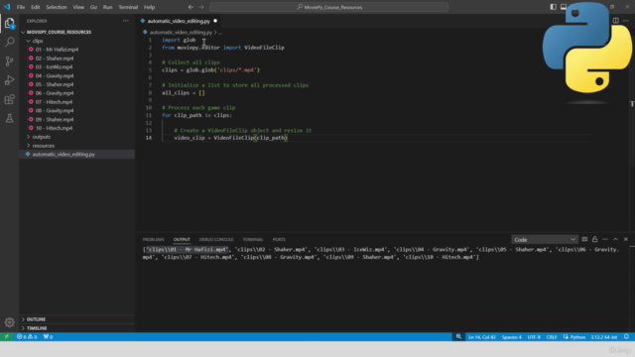Toggle output scroll lock
Screen dimensions: 635x357
594,239
